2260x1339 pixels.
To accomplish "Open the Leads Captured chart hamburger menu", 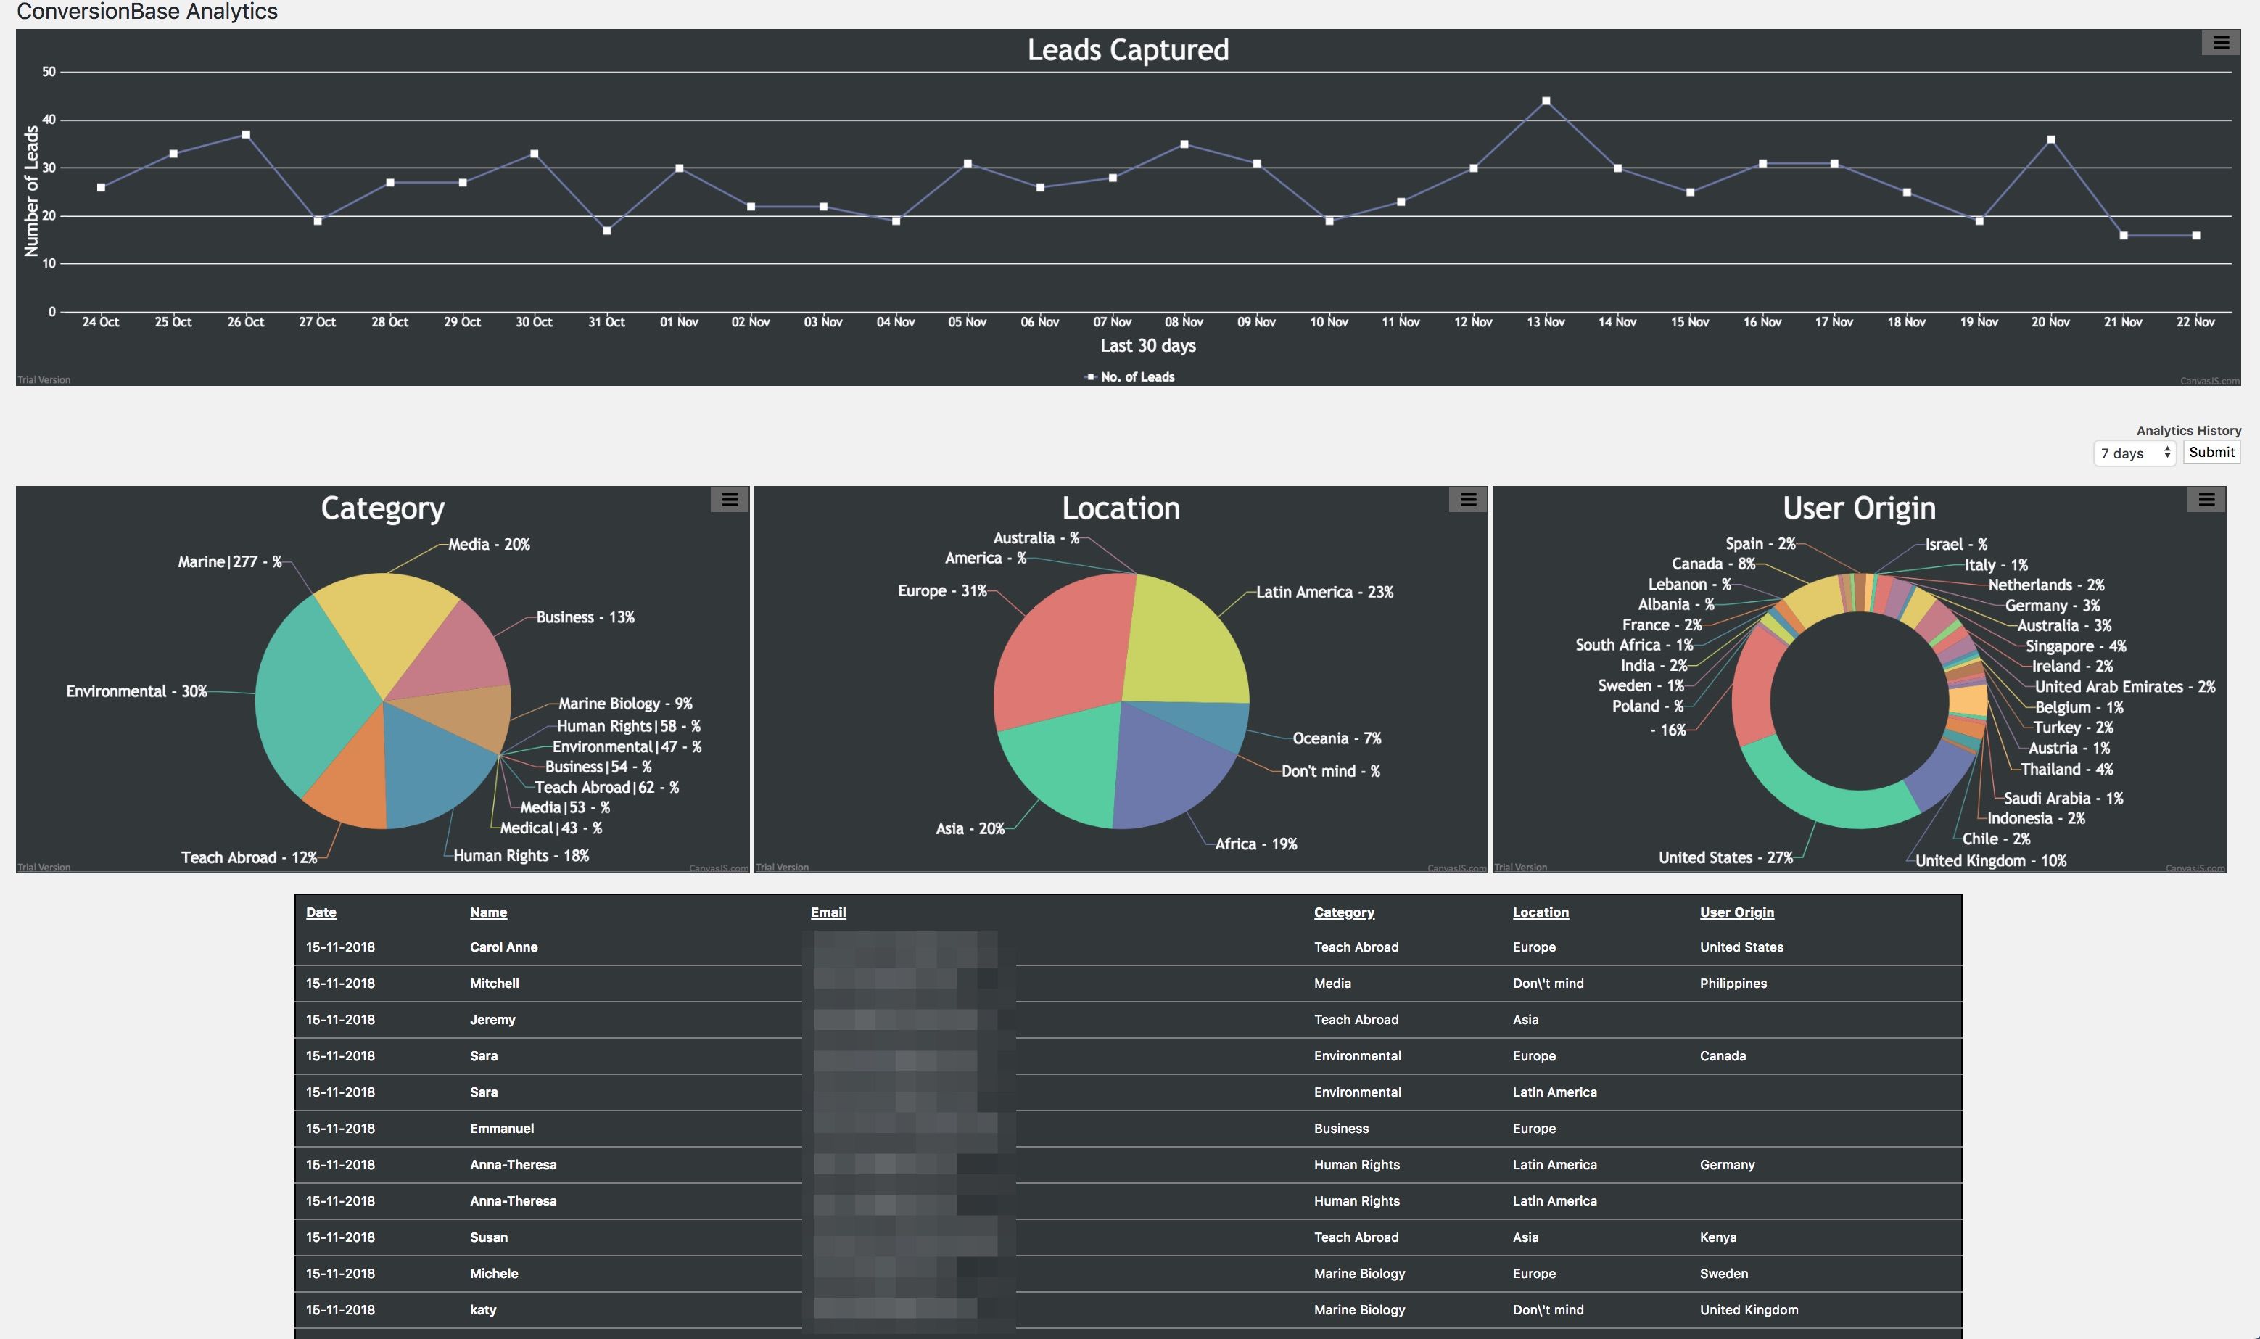I will point(2220,42).
